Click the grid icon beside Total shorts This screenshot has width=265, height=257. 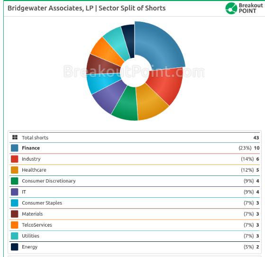click(15, 138)
